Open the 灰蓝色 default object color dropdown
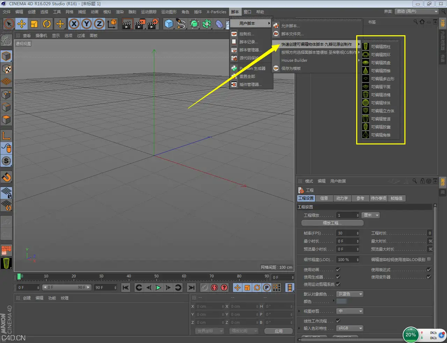The width and height of the screenshot is (447, 343). click(350, 294)
